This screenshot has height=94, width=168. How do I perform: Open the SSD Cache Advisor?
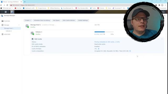69,20
